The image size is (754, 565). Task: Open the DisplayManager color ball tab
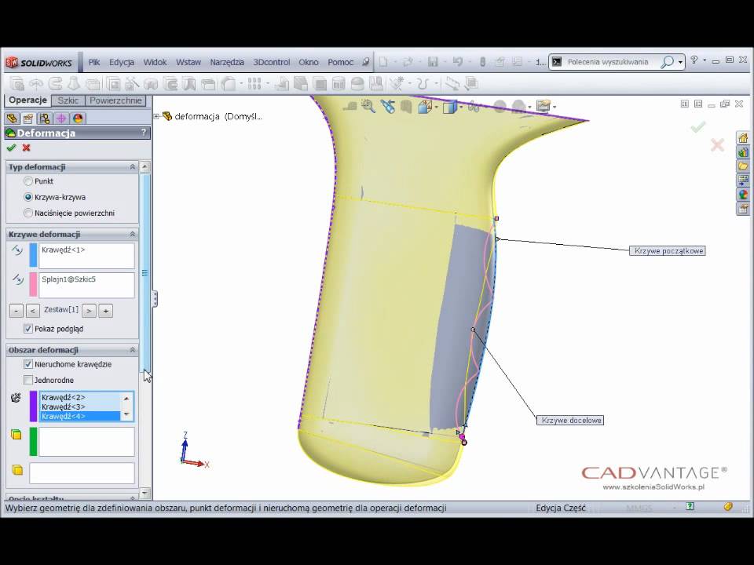(x=78, y=118)
